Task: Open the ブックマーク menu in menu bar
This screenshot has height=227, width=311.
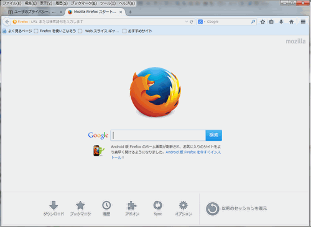Action: coord(84,3)
